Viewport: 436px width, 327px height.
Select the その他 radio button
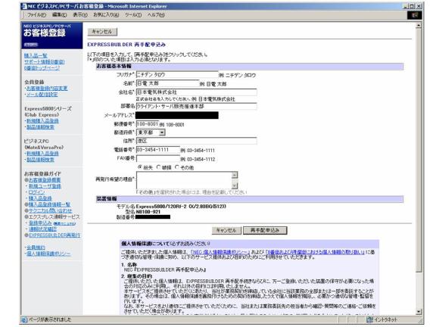(177, 167)
